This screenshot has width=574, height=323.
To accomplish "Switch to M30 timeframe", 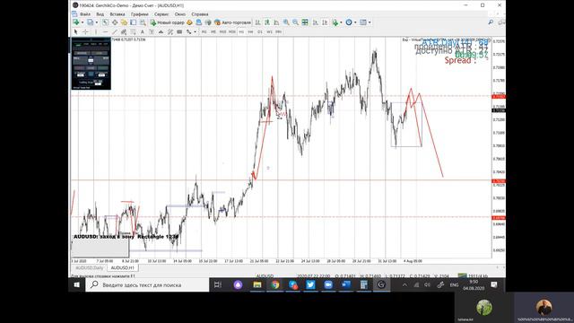I will [x=232, y=32].
